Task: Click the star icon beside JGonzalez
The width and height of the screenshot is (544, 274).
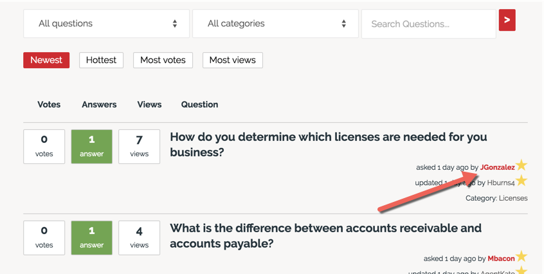Action: click(521, 165)
